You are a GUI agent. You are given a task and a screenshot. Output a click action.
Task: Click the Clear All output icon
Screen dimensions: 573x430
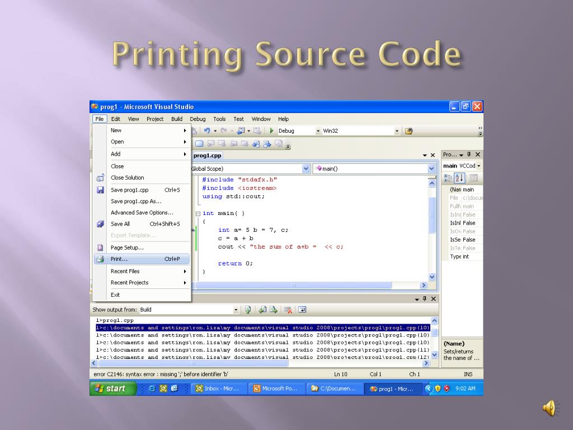[288, 310]
